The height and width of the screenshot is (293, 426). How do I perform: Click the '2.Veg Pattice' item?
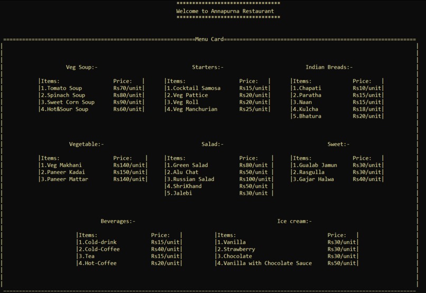(x=188, y=95)
